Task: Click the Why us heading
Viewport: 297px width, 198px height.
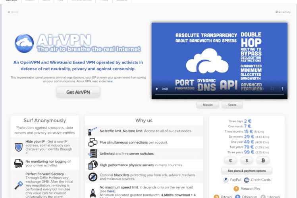Action: point(144,121)
